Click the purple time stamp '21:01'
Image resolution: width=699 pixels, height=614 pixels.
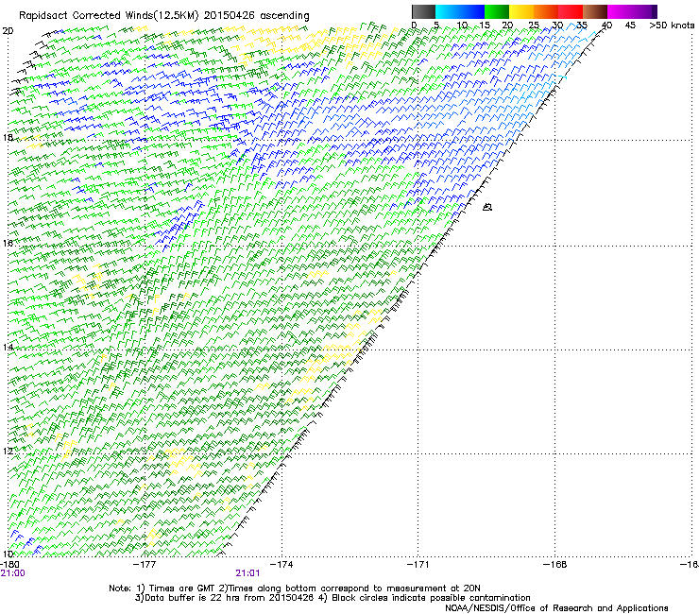point(247,573)
